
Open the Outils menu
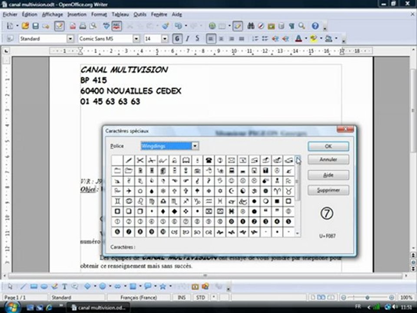pyautogui.click(x=140, y=14)
